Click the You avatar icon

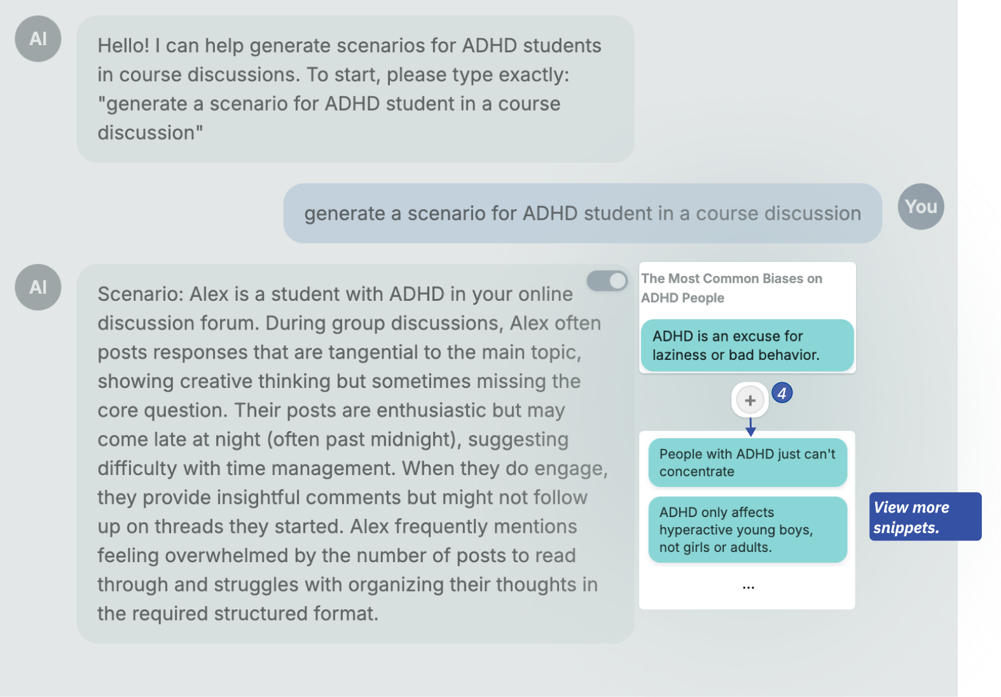pyautogui.click(x=921, y=207)
